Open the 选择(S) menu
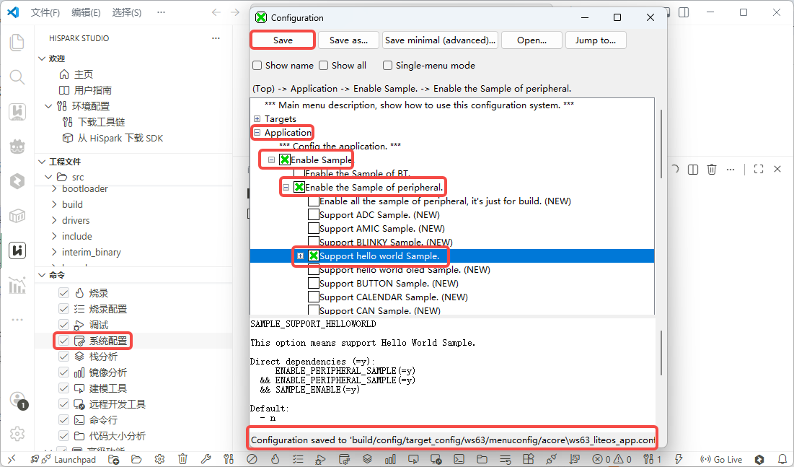The height and width of the screenshot is (467, 794). click(127, 13)
